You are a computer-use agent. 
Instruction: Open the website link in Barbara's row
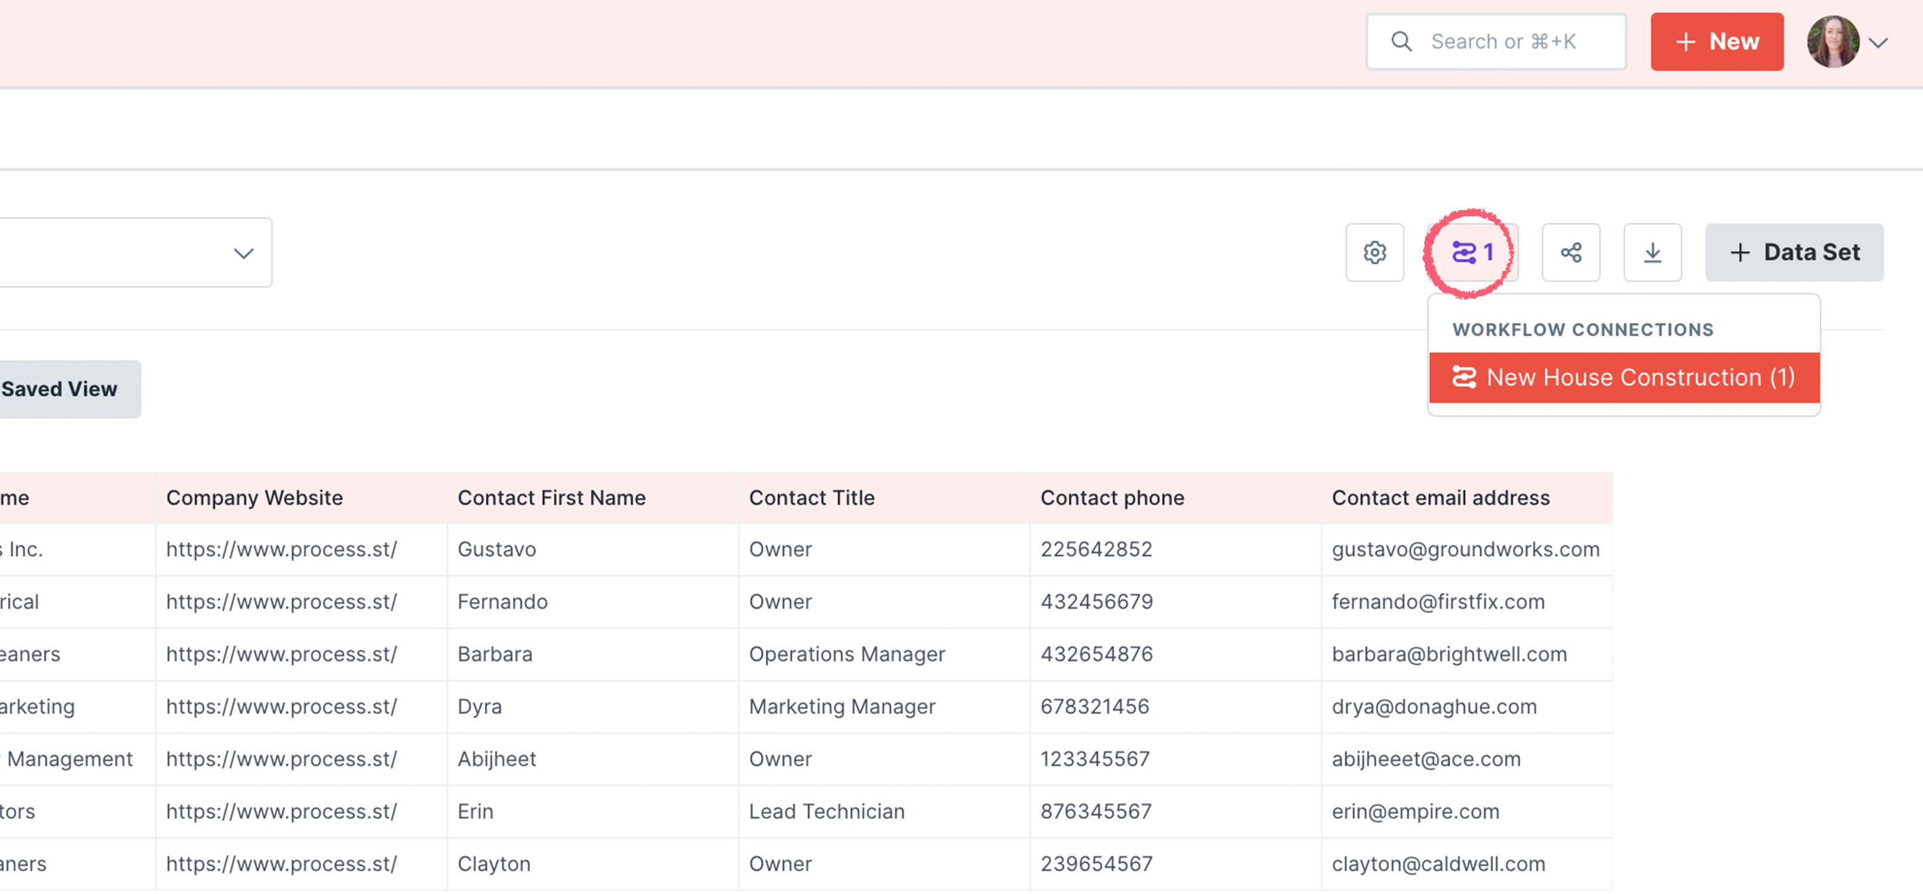coord(281,654)
